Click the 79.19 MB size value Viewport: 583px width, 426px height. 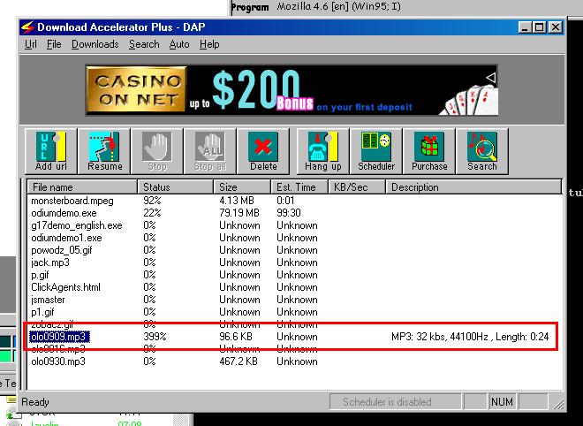[x=239, y=213]
